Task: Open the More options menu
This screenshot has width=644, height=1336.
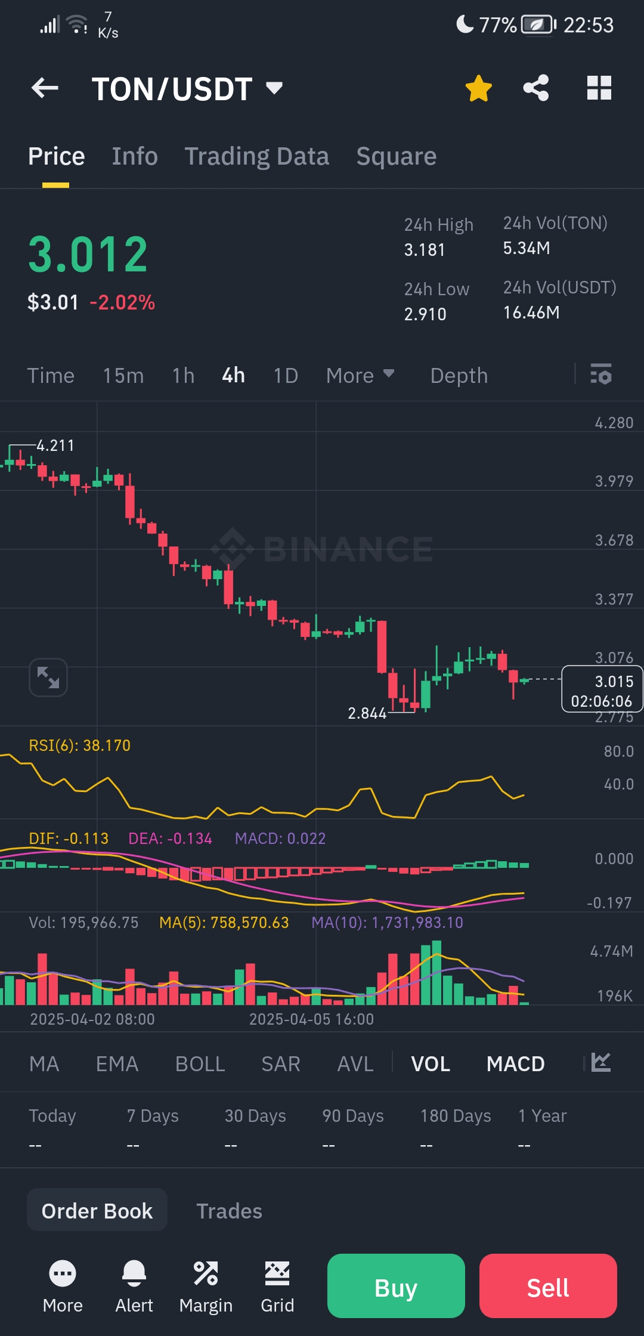Action: 63,1287
